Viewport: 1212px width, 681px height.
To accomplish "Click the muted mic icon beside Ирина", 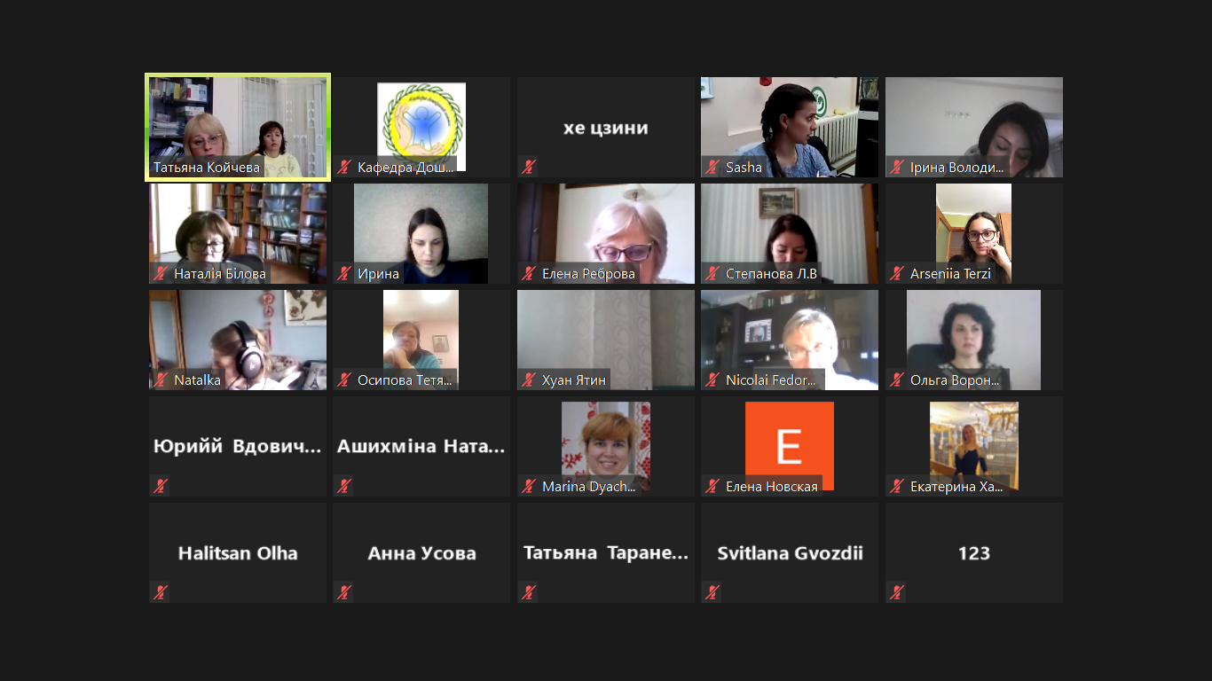I will pyautogui.click(x=344, y=273).
